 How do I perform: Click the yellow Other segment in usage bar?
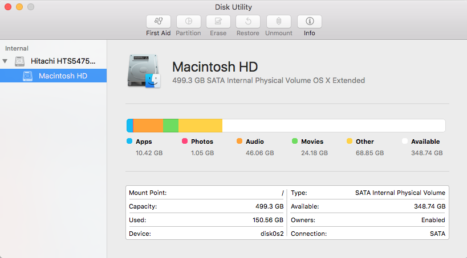click(x=200, y=126)
